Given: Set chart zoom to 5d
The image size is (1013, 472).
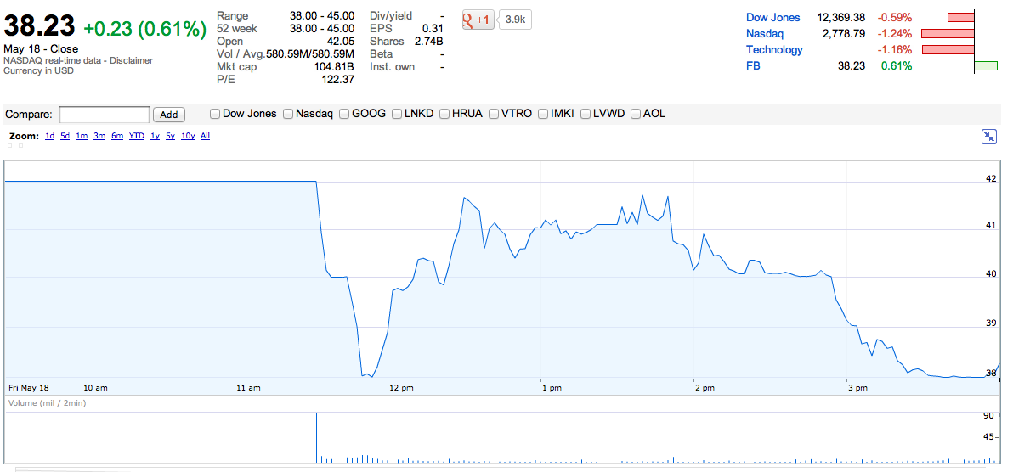Looking at the screenshot, I should pyautogui.click(x=65, y=136).
